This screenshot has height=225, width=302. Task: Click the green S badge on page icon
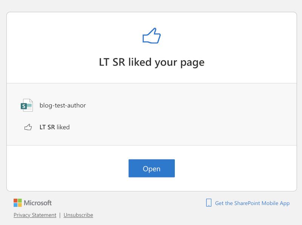[x=24, y=106]
